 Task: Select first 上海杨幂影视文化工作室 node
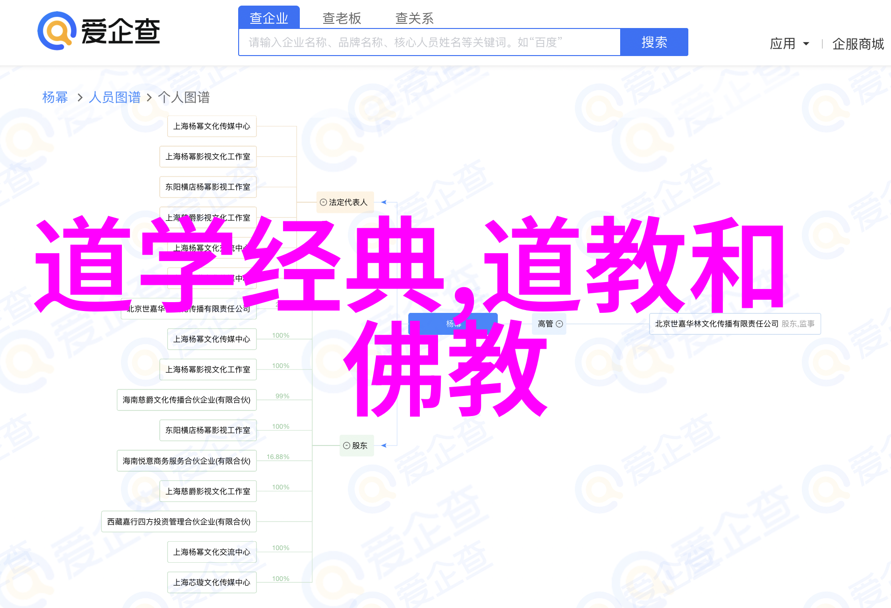pyautogui.click(x=208, y=156)
